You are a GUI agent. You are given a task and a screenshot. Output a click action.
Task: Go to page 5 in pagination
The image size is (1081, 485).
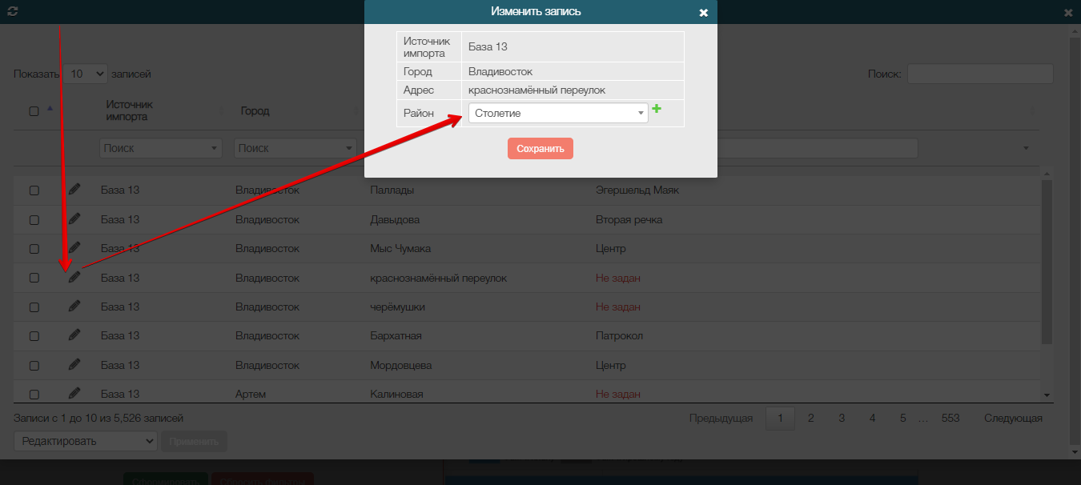click(903, 418)
